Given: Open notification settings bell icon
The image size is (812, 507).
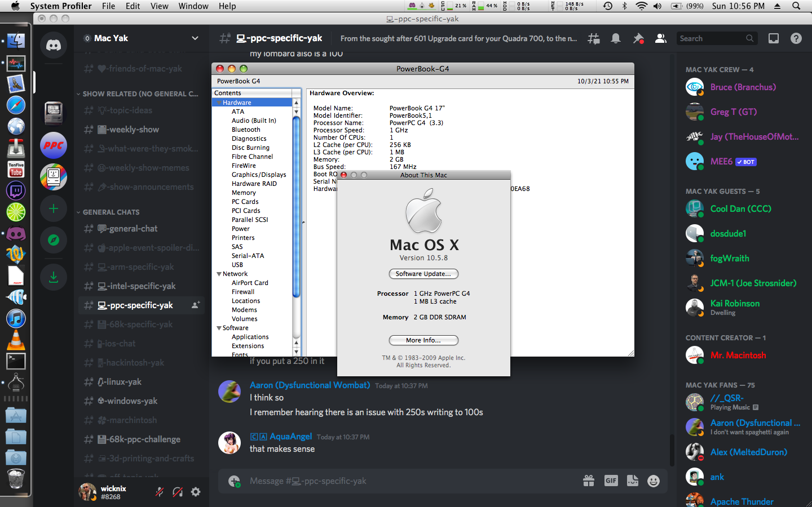Looking at the screenshot, I should [x=616, y=38].
